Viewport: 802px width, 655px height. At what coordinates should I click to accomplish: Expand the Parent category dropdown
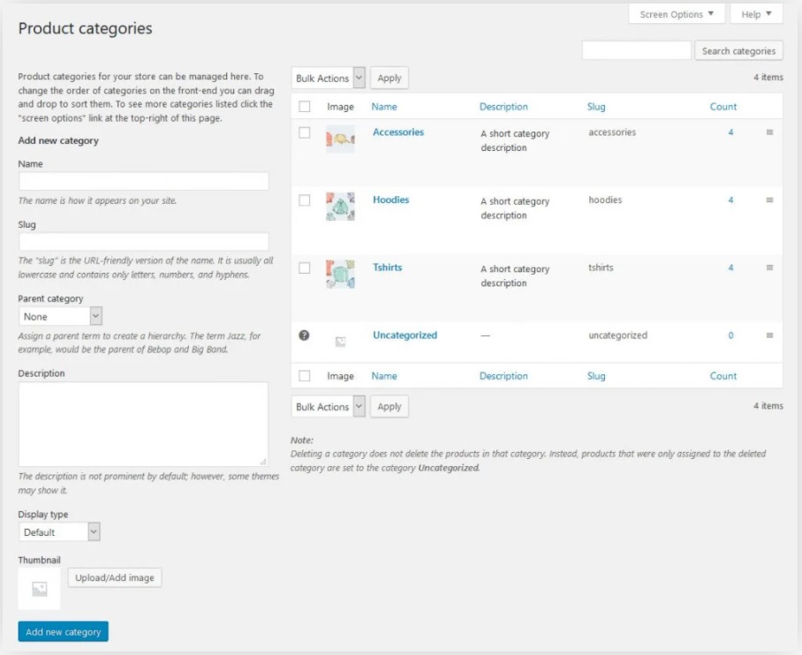(60, 316)
